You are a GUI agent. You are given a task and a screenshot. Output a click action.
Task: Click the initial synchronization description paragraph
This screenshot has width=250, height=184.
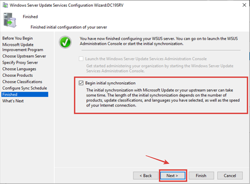(163, 98)
